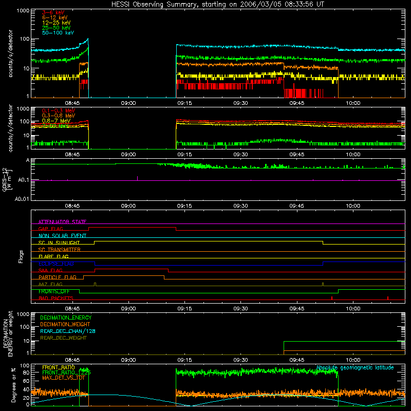Select the ATTENUATOR_STATE flag label
Image resolution: width=411 pixels, height=411 pixels.
(x=62, y=222)
